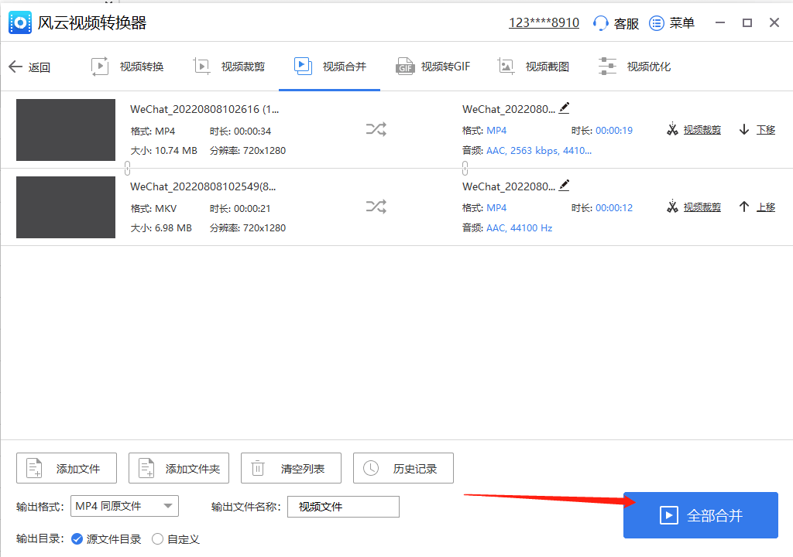Click thumbnail of the 10.74 MB MP4 video
Screen dimensions: 793x557
click(x=66, y=130)
